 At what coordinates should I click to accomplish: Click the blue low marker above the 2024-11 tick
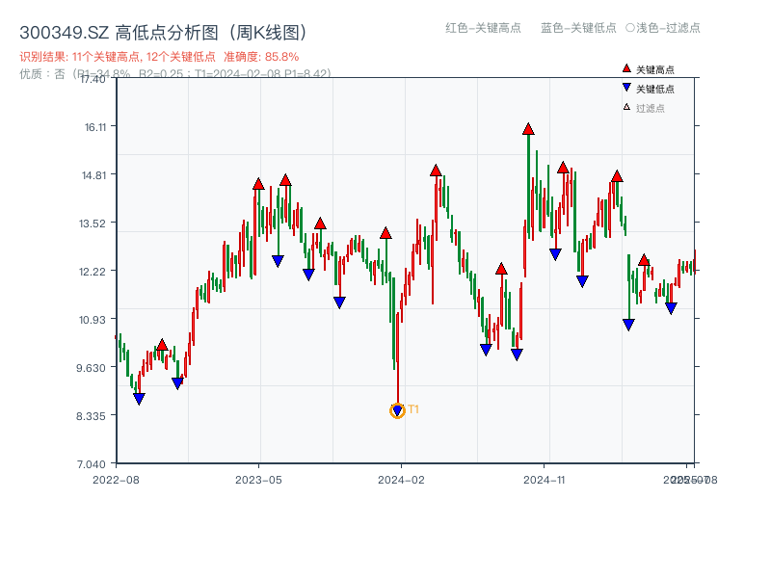click(556, 254)
